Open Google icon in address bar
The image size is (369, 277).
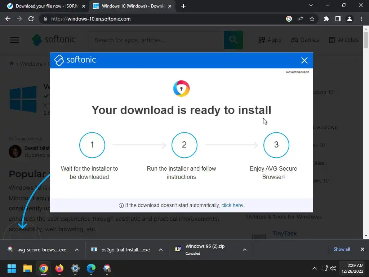289,19
